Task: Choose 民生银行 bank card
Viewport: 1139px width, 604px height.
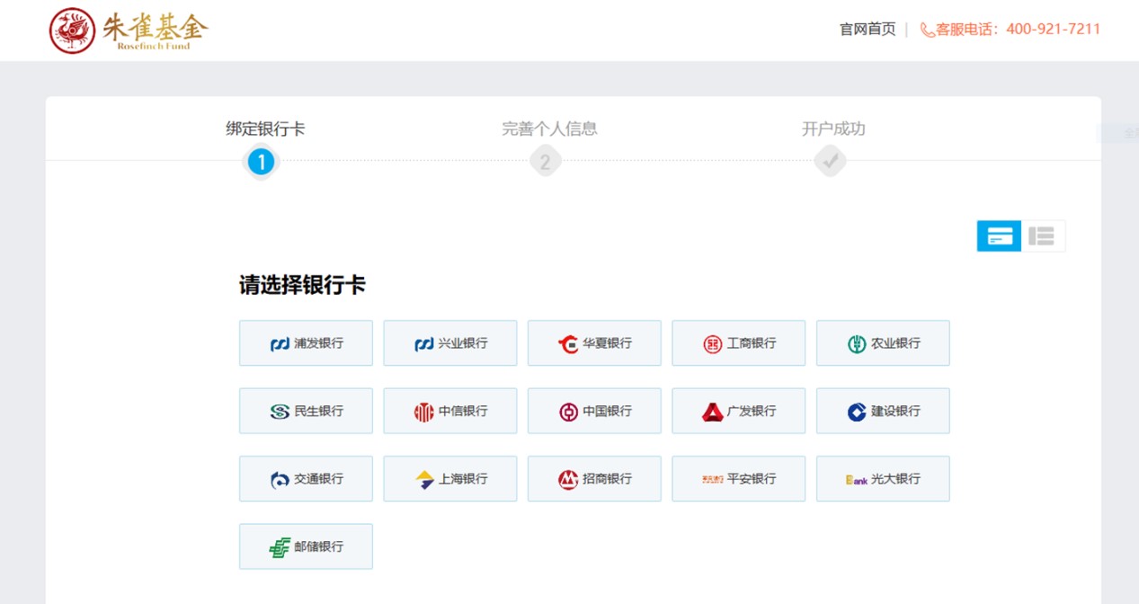Action: click(x=306, y=411)
